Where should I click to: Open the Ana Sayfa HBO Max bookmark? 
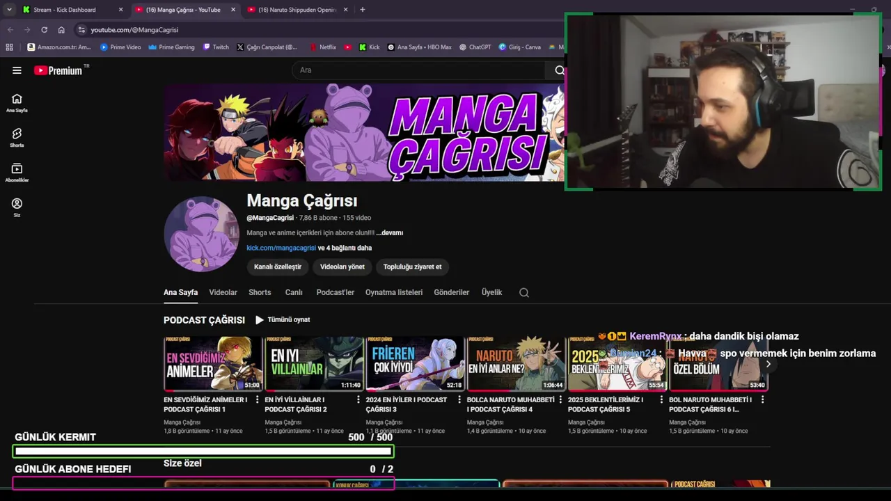[420, 47]
